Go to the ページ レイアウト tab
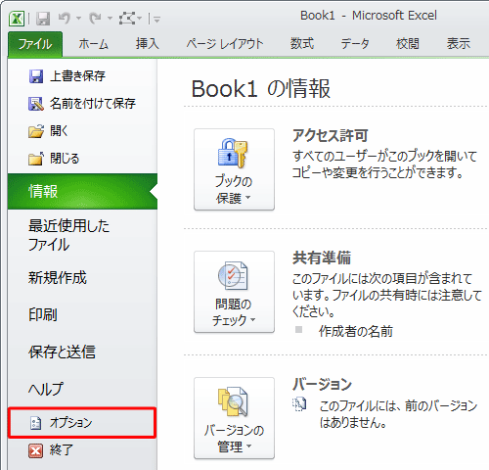Screen dimensions: 489x470 pos(225,44)
